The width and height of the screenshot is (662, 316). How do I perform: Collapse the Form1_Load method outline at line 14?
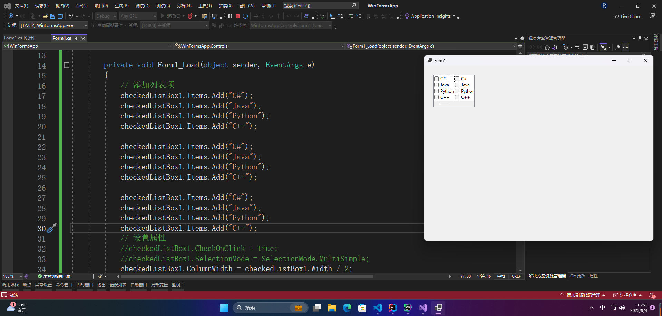[x=67, y=65]
